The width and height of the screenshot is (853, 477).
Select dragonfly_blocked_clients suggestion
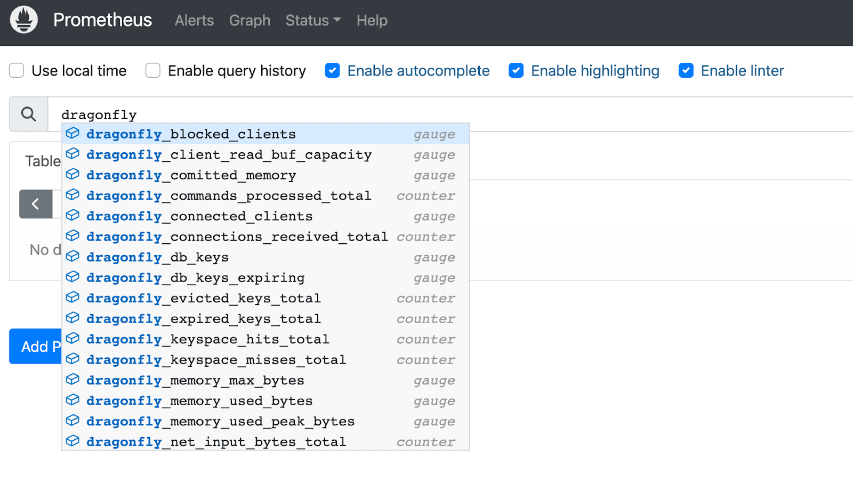[x=265, y=134]
